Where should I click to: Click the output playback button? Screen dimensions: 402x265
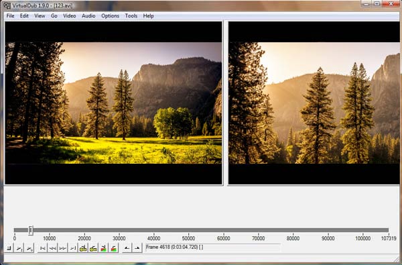click(x=29, y=248)
